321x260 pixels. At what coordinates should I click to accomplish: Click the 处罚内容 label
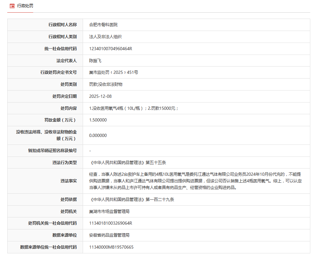click(x=68, y=108)
